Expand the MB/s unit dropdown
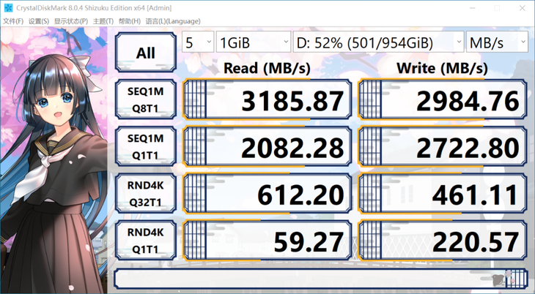The image size is (535, 294). pyautogui.click(x=496, y=42)
